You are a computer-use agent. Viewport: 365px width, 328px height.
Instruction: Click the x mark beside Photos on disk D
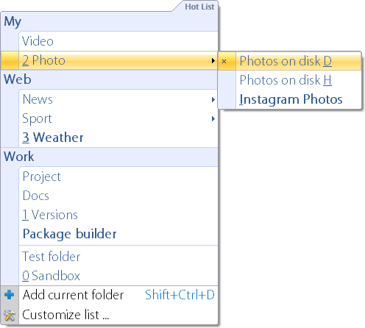click(224, 61)
